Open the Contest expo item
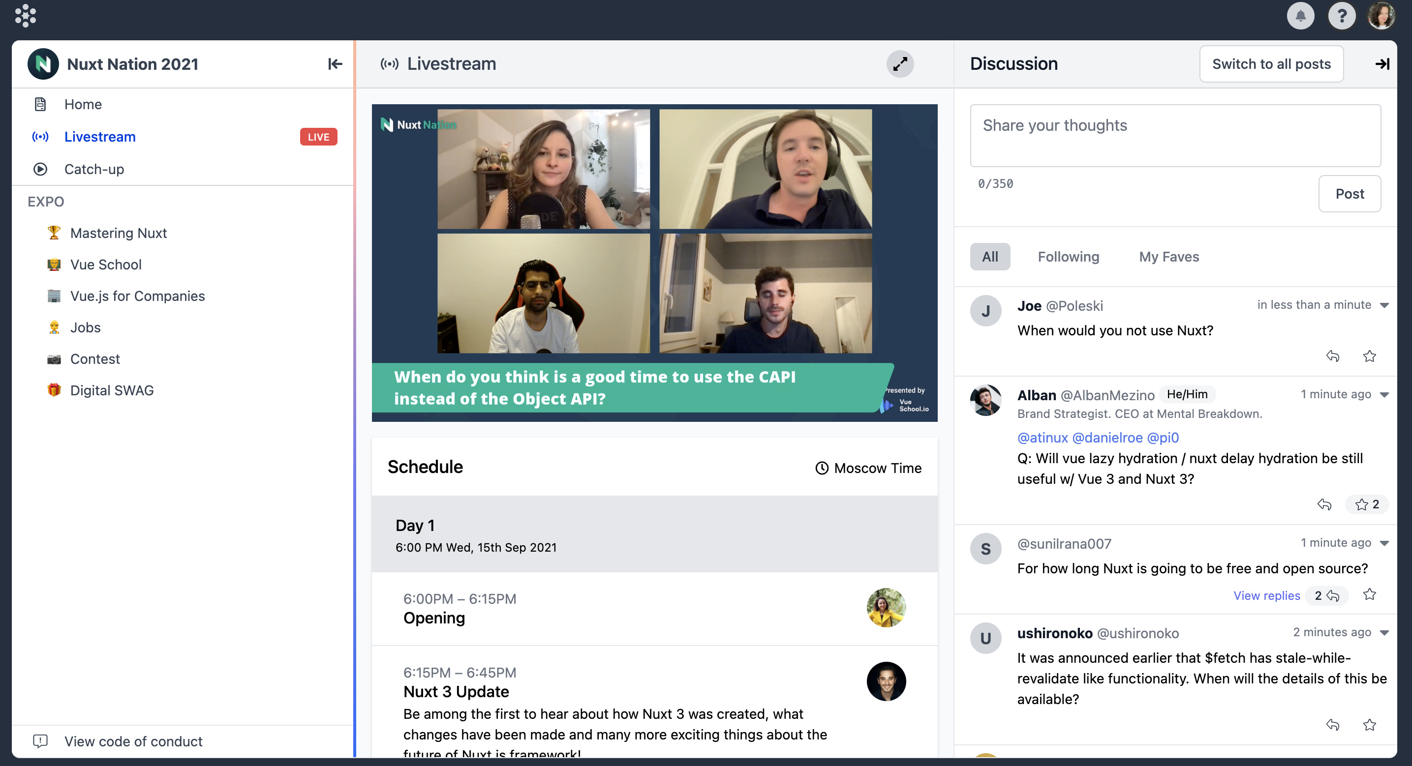Screen dimensions: 1412x766 pyautogui.click(x=95, y=359)
